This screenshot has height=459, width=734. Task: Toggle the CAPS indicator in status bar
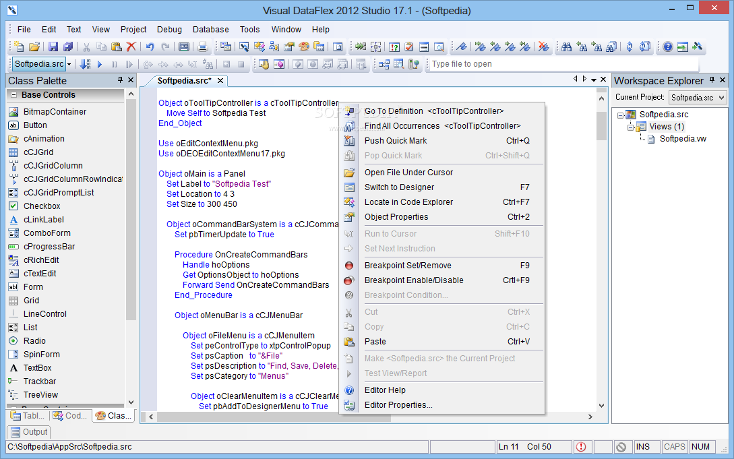675,447
